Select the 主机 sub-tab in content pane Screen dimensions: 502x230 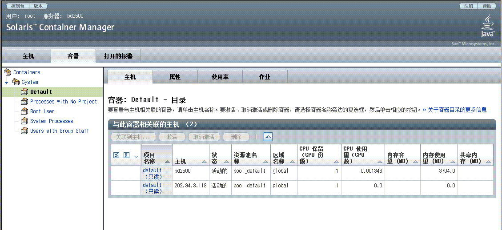[130, 77]
